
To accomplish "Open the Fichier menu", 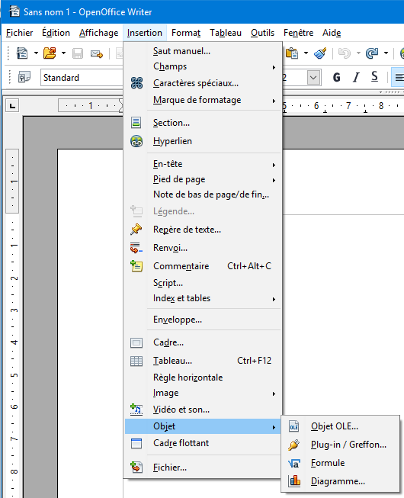I will (x=19, y=33).
